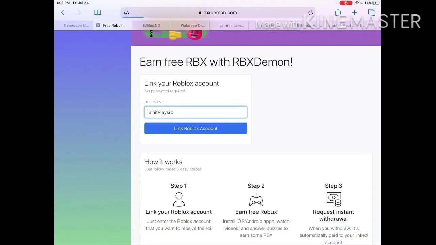Tap the forward navigation arrow
Viewport: 436px width, 245px height.
pos(79,13)
